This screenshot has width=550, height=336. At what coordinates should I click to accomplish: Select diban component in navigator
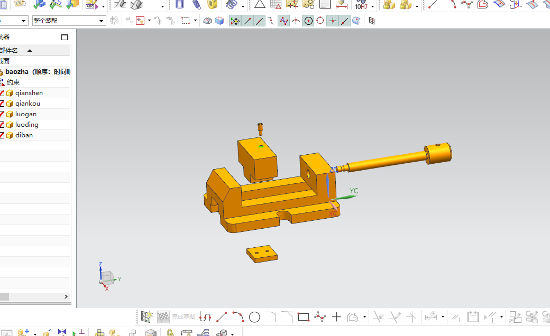click(x=24, y=135)
